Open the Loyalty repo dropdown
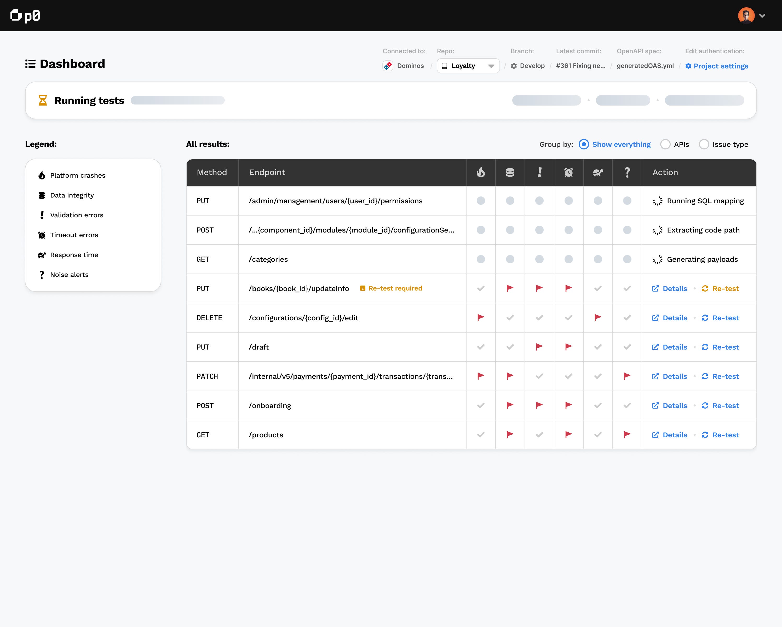 pos(468,66)
